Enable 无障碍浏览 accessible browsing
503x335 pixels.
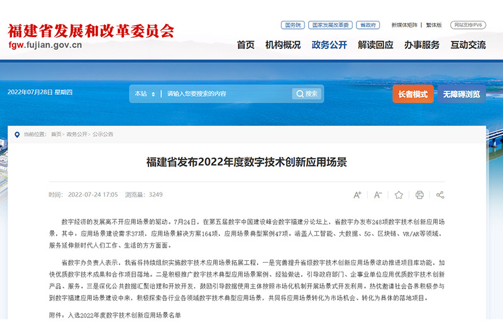pyautogui.click(x=462, y=94)
